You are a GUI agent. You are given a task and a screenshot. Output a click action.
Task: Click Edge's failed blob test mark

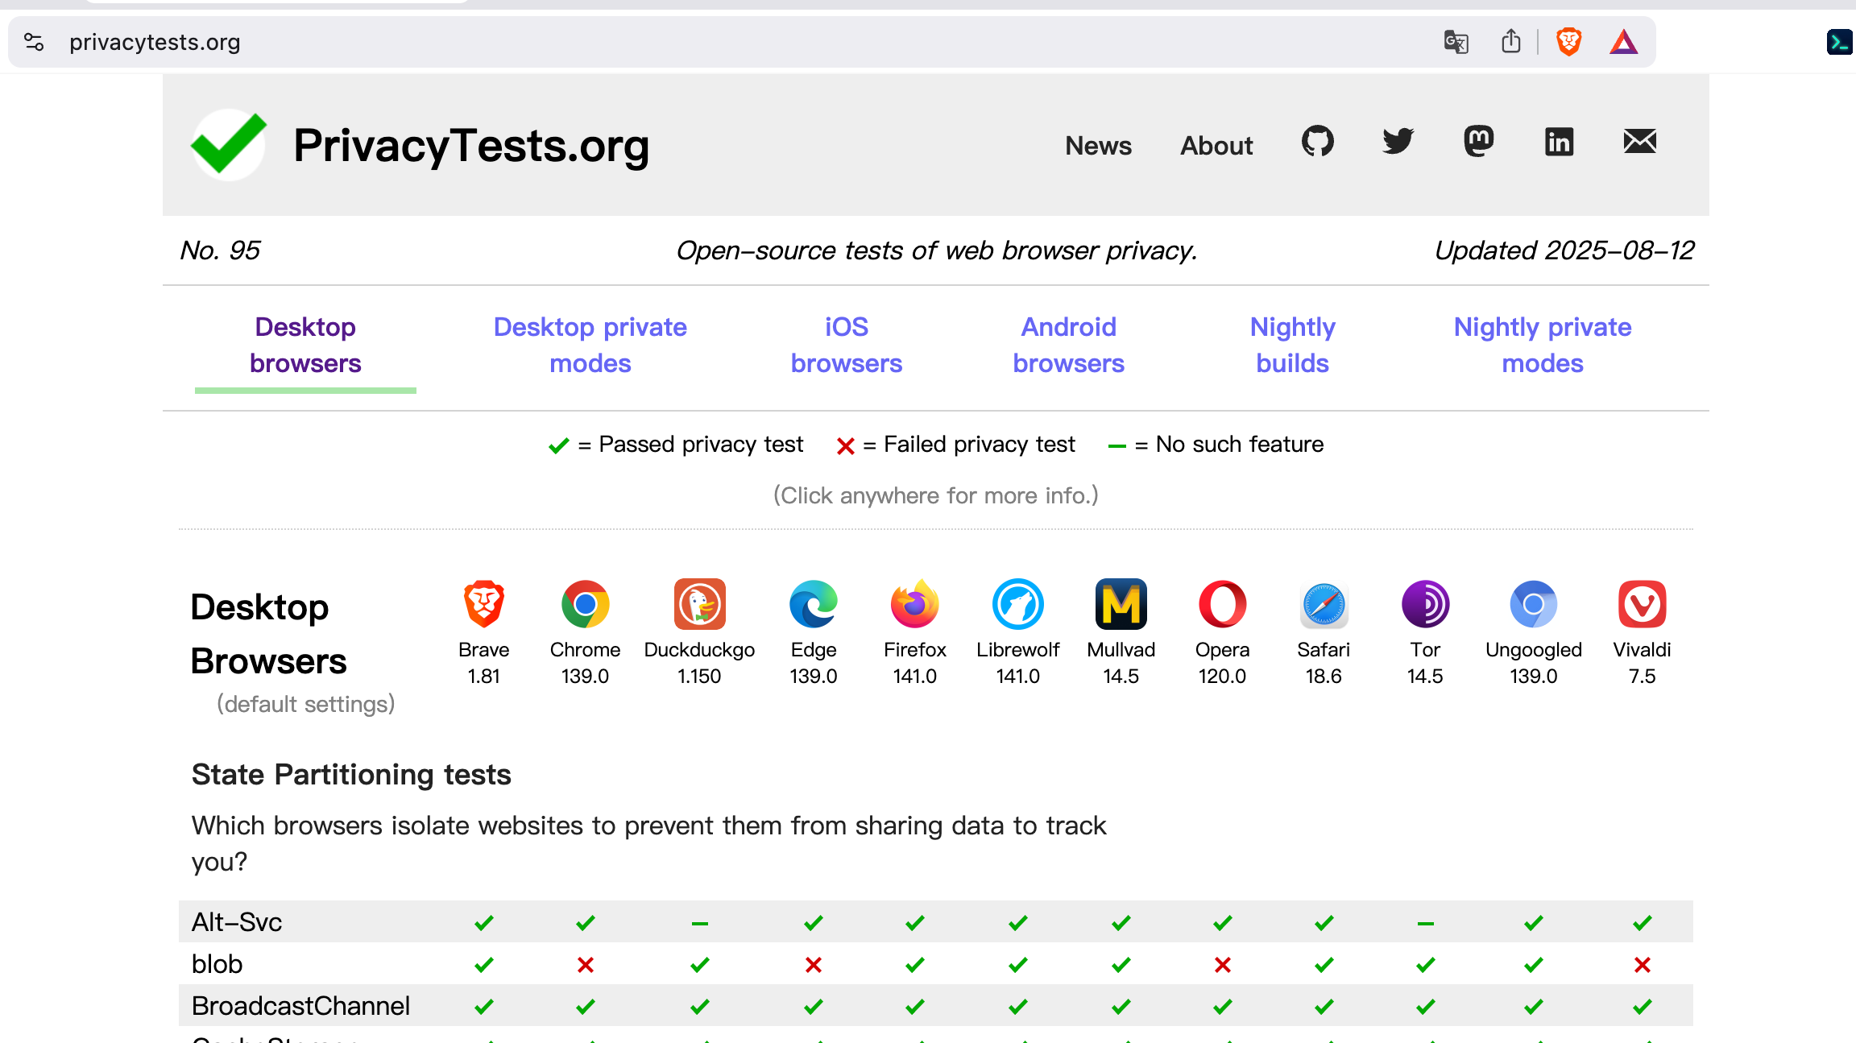pos(814,965)
